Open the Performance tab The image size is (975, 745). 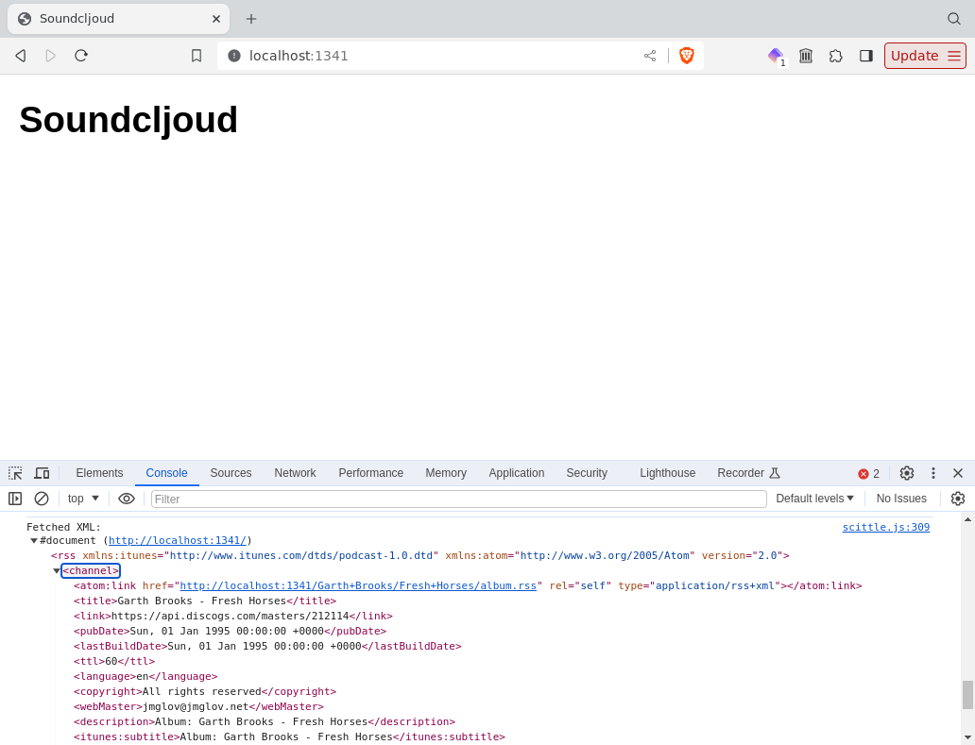(370, 473)
